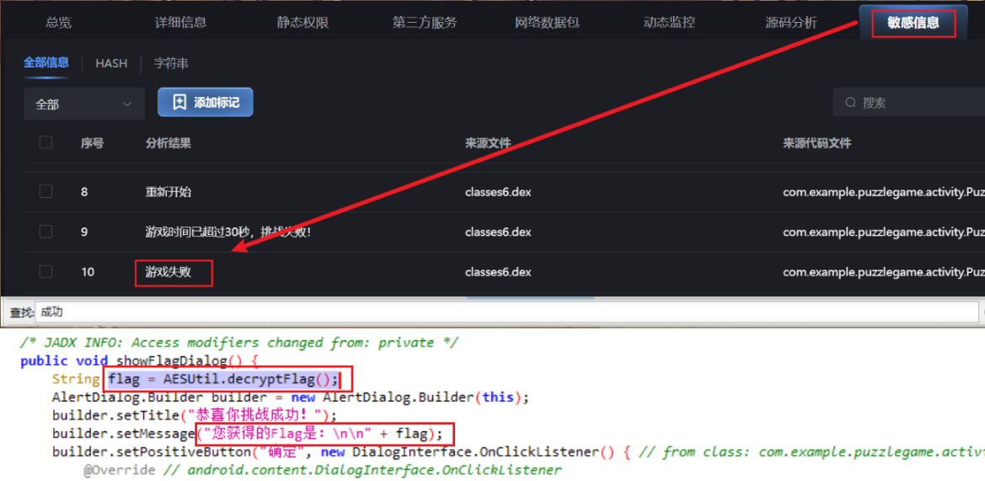Screen dimensions: 985x481
Task: Switch to the 字符串 sub-tab
Action: pyautogui.click(x=171, y=63)
